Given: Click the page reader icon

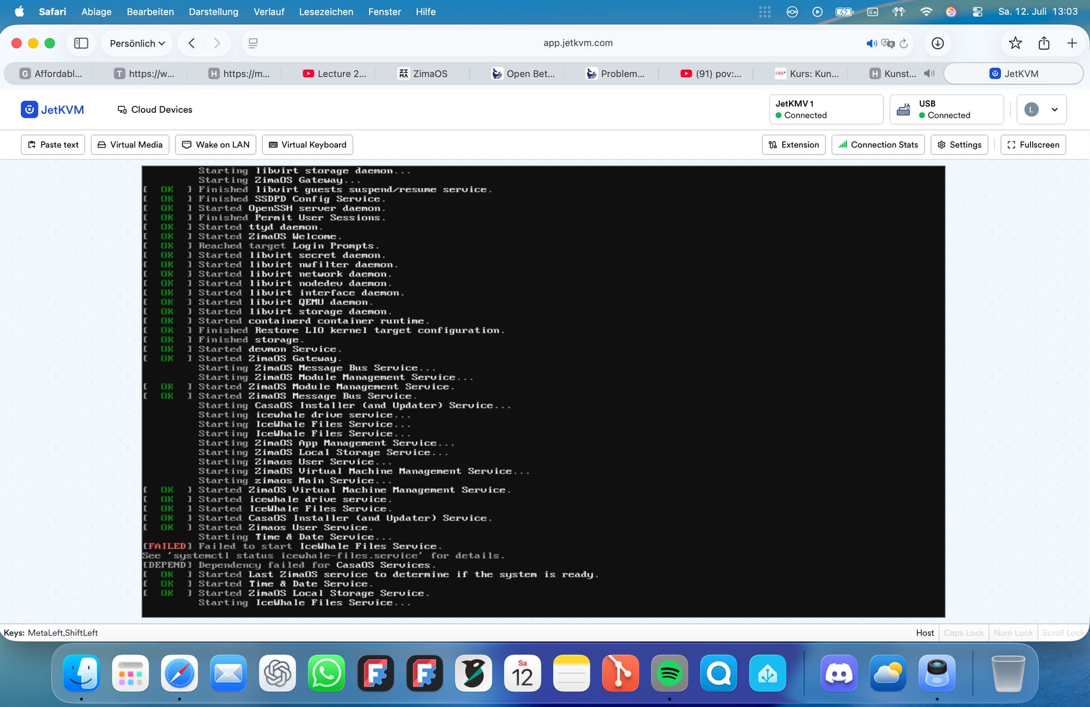Looking at the screenshot, I should point(253,43).
